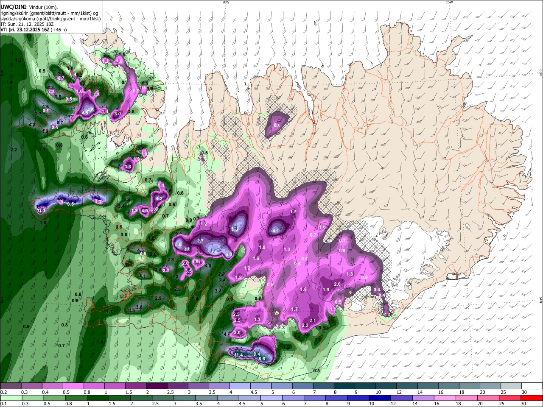Screen dimensions: 543x407
Task: Pick the dark blue rain swatch labeled 10
Action: click(379, 398)
